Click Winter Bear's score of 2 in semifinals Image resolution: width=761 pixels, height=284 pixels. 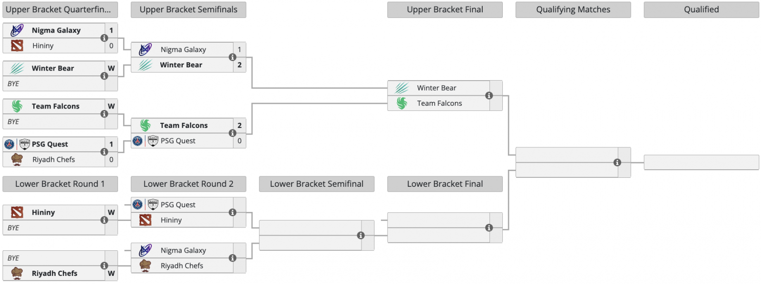click(239, 65)
